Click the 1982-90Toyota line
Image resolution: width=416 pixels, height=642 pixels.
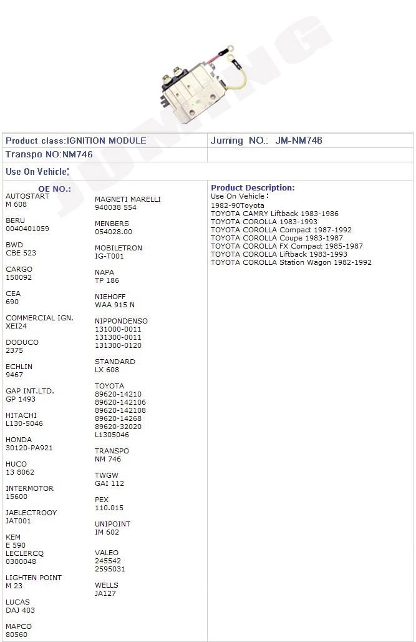tap(238, 205)
